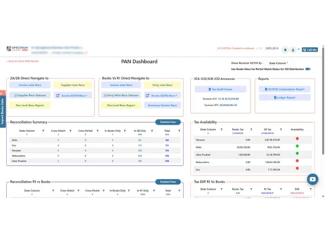Image resolution: width=325 pixels, height=244 pixels.
Task: Filter Cross Partial in Reconciliation Summary
Action: pos(97,131)
